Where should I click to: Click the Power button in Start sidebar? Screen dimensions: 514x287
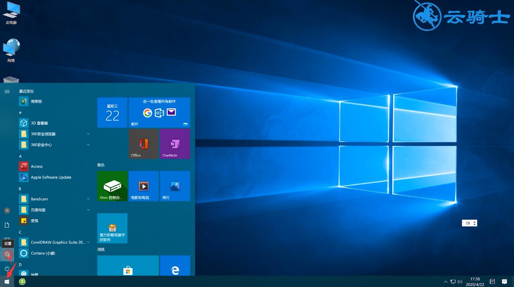pos(7,269)
